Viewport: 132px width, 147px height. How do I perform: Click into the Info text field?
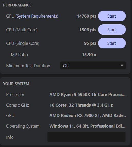coord(86,137)
